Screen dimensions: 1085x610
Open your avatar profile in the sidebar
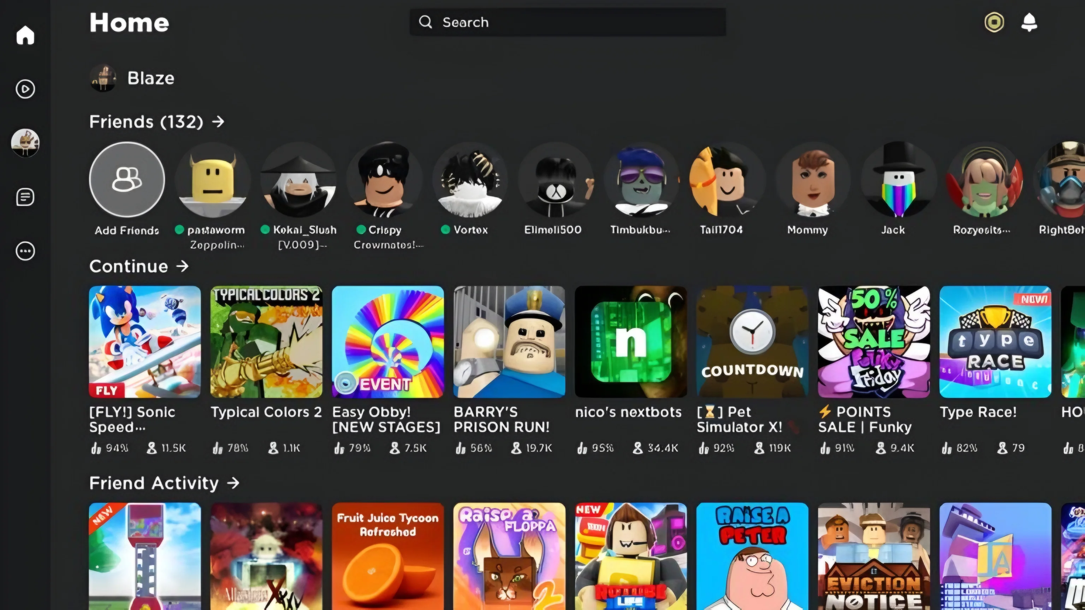[x=24, y=143]
